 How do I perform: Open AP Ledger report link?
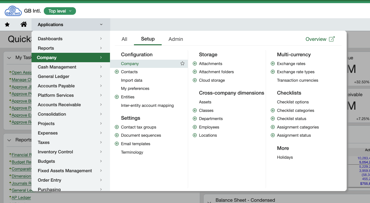[21, 197]
